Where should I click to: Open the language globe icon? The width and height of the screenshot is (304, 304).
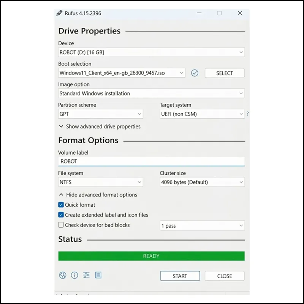click(x=63, y=275)
